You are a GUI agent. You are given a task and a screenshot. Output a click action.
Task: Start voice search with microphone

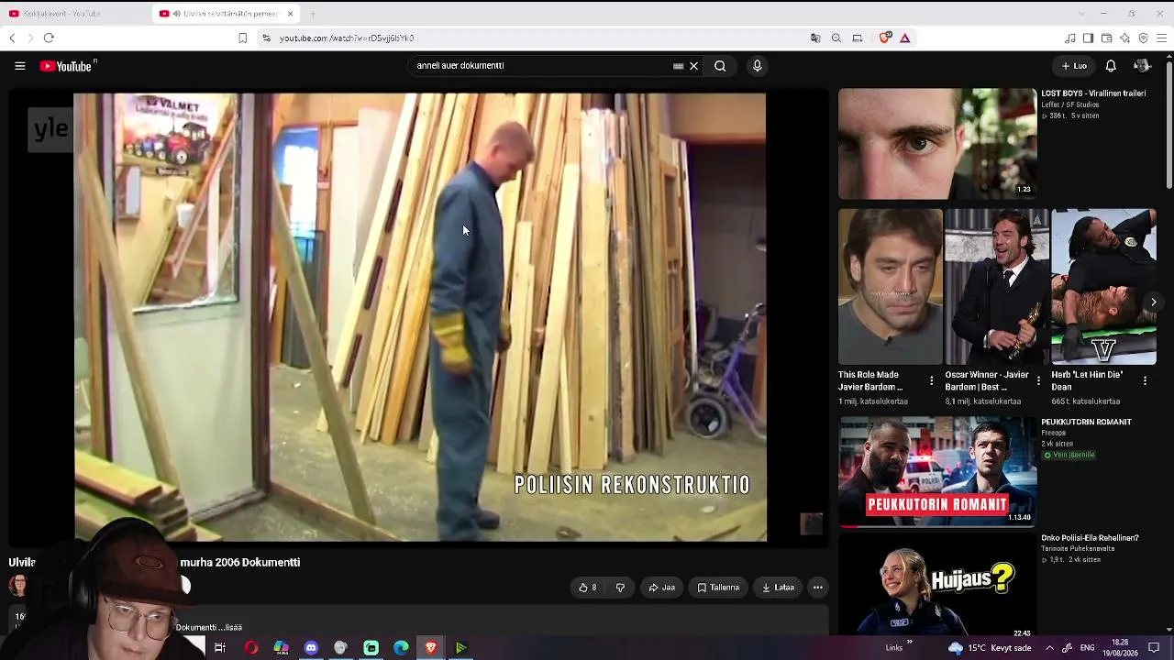tap(757, 66)
